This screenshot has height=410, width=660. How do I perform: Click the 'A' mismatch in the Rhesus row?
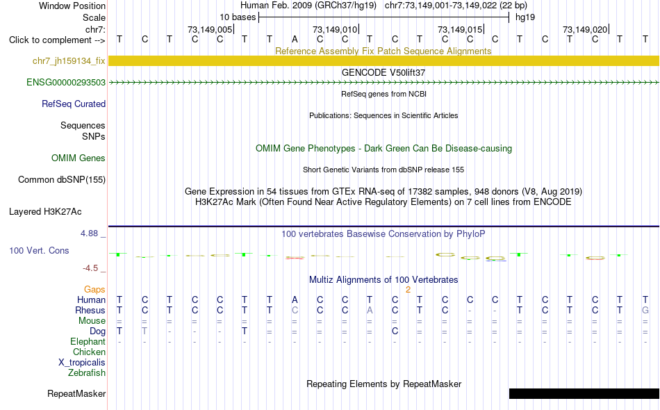[x=370, y=310]
